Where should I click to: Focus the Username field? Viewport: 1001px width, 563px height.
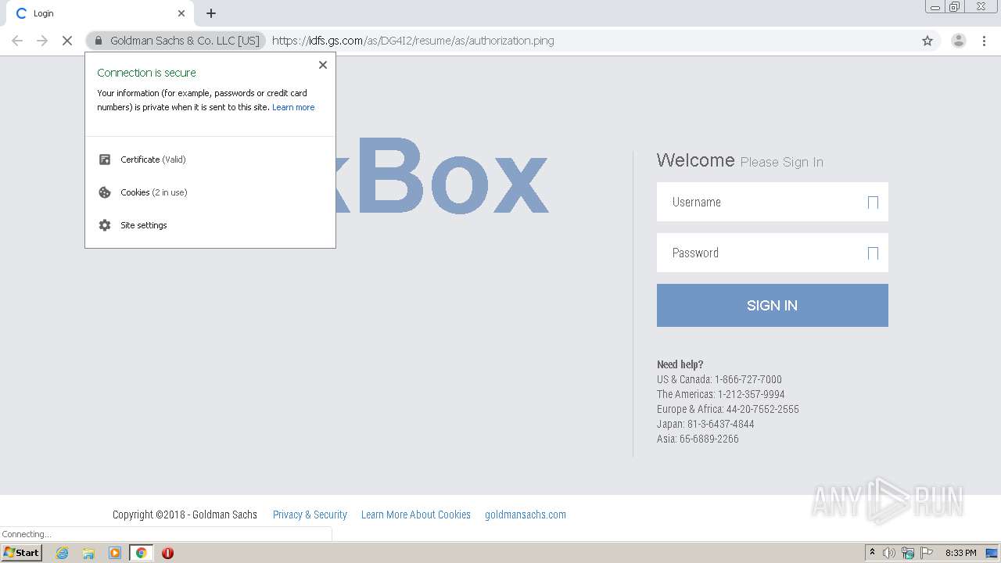point(773,202)
